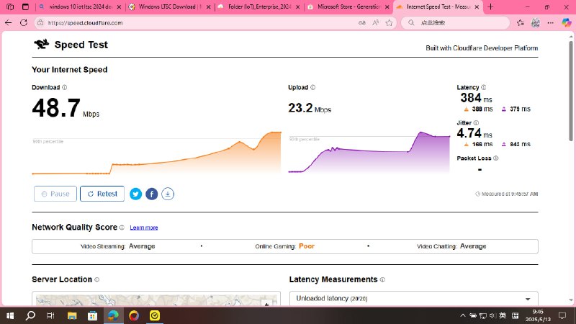Open File Explorer from taskbar
The height and width of the screenshot is (324, 576).
click(71, 315)
